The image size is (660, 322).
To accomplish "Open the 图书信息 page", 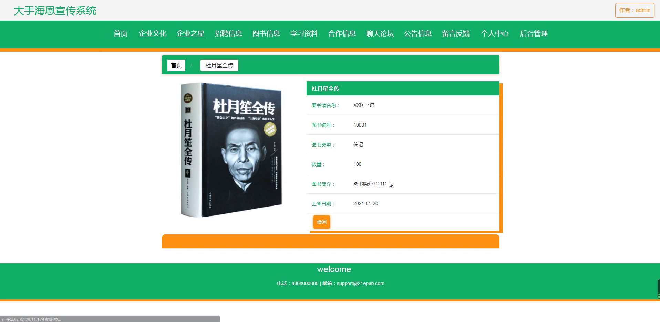I will coord(266,33).
